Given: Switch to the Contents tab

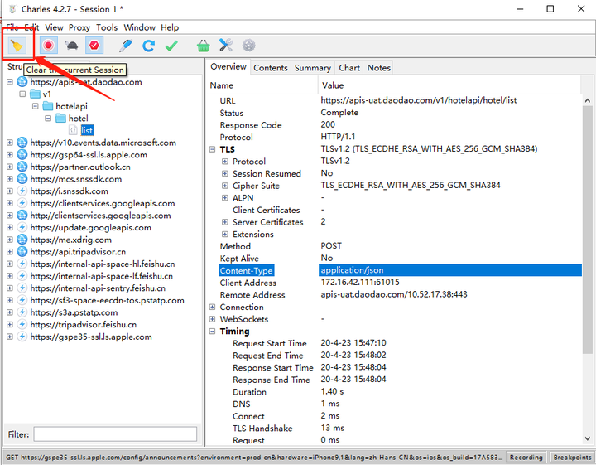Looking at the screenshot, I should (x=271, y=68).
